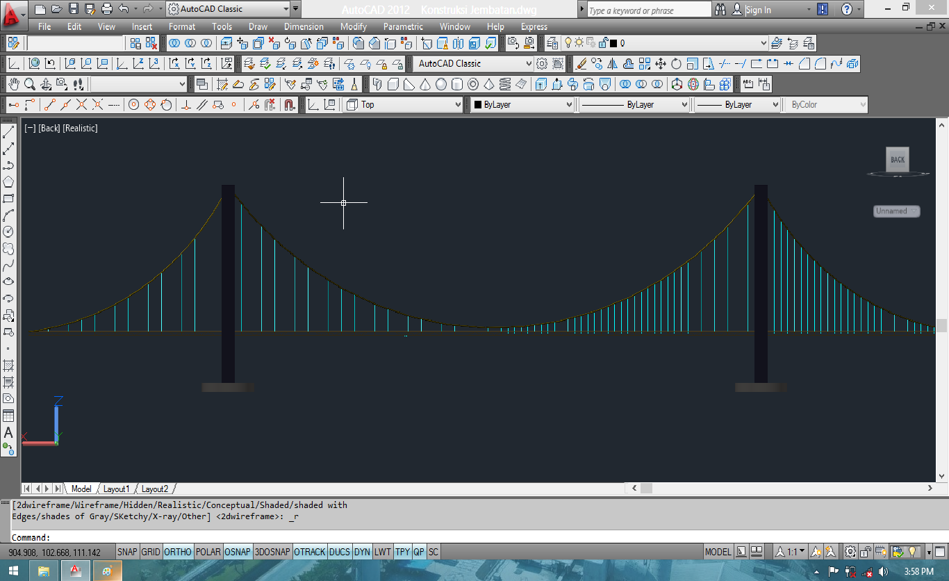Open the AutoCAD Classic workspace dropdown in title bar
This screenshot has width=949, height=581.
pos(229,9)
